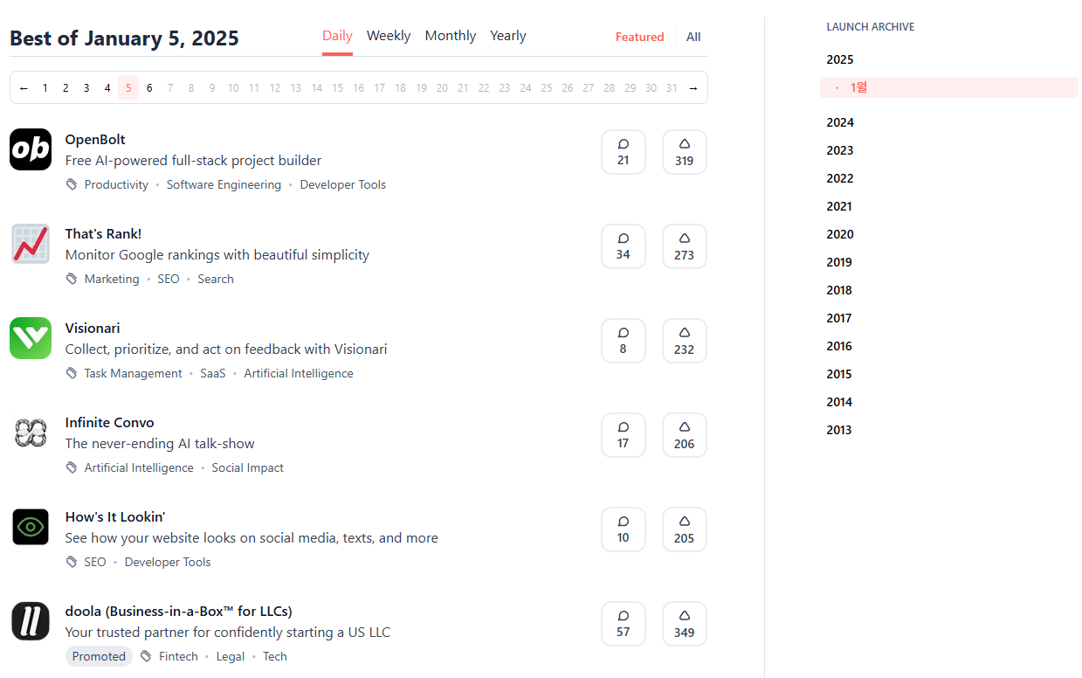
Task: Open the doola product logo
Action: pos(31,621)
